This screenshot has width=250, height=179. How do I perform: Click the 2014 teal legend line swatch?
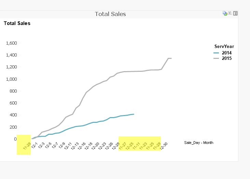tap(216, 53)
